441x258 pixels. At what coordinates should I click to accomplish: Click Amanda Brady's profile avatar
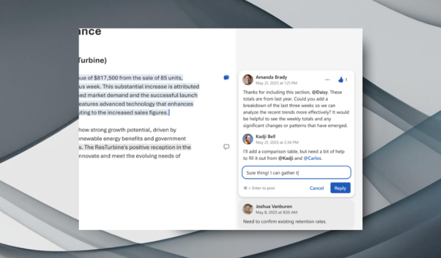point(248,80)
